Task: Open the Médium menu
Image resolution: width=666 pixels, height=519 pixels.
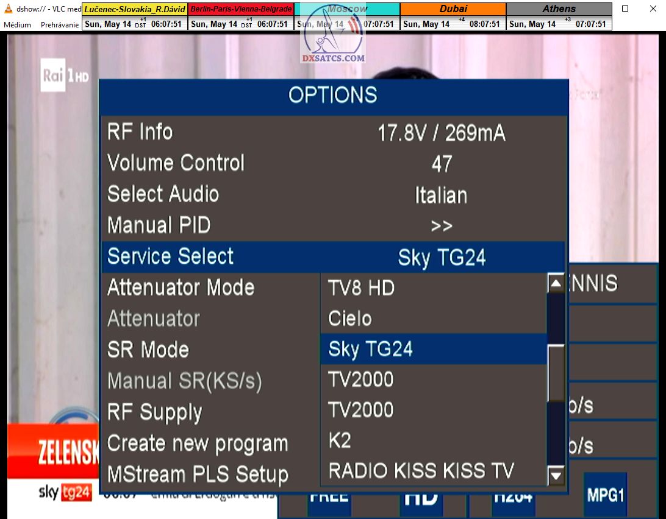Action: coord(17,25)
